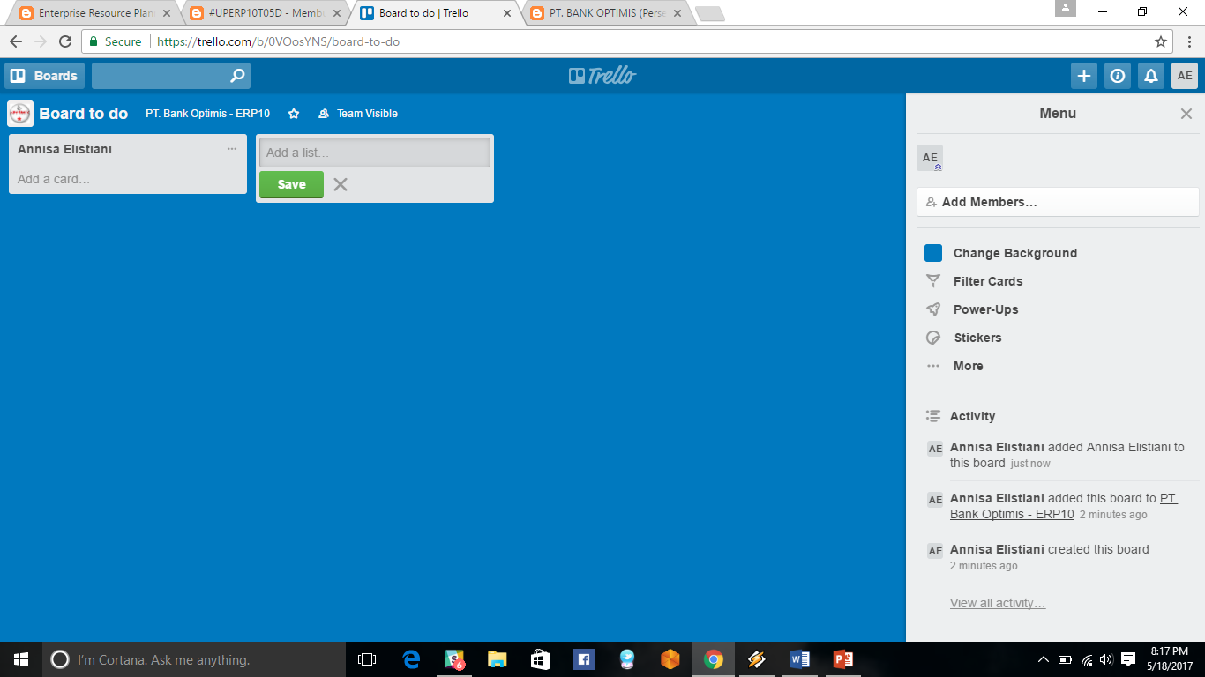Switch to #UPERP10T05D tab
Screen dimensions: 1205x677
coord(265,13)
